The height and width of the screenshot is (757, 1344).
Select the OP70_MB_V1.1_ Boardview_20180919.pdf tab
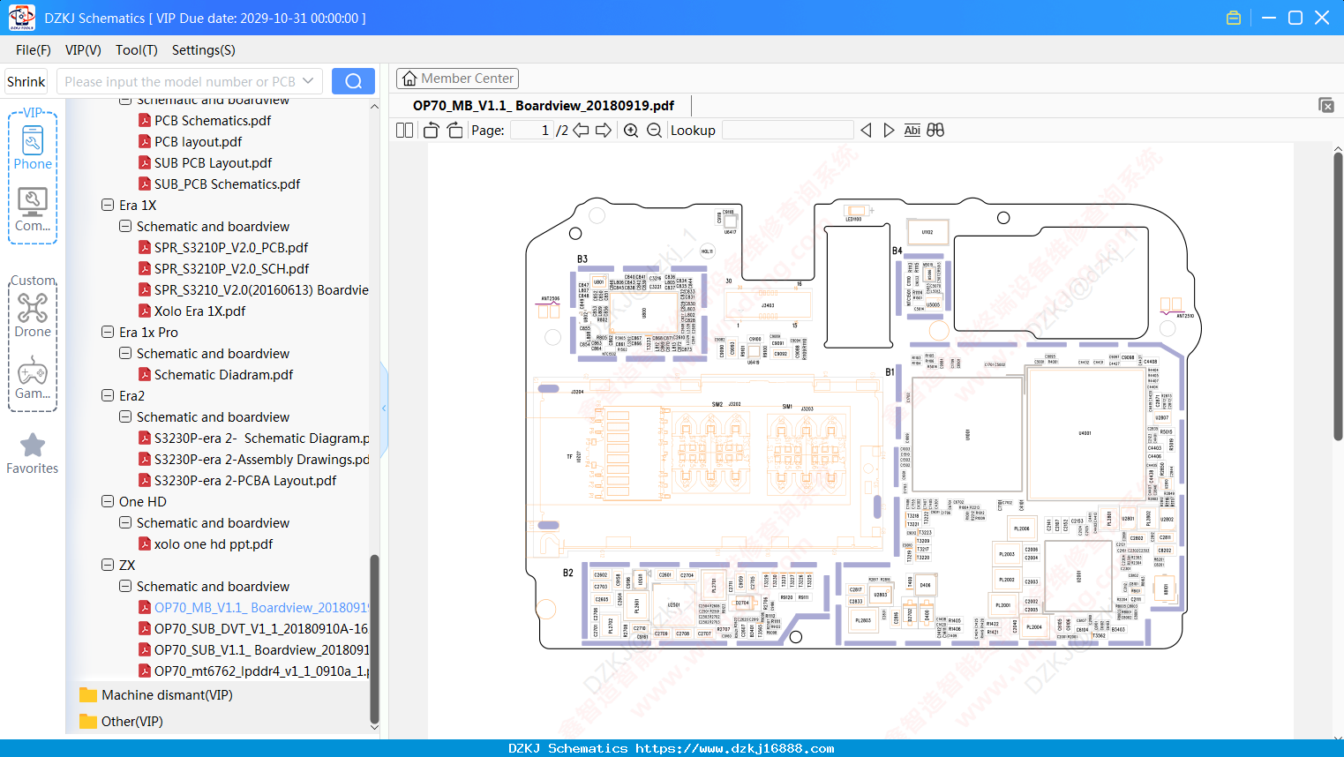[544, 105]
